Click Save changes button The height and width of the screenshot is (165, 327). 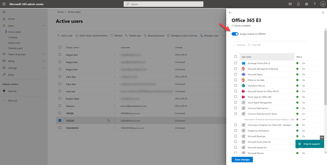point(242,160)
